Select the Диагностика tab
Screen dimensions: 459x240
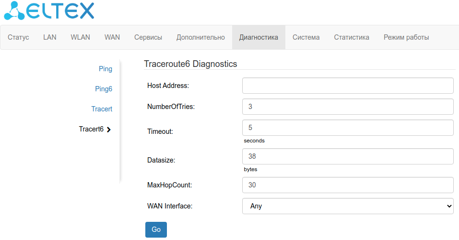coord(259,37)
